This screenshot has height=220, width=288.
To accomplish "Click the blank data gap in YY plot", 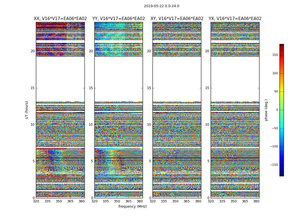I will 119,79.
